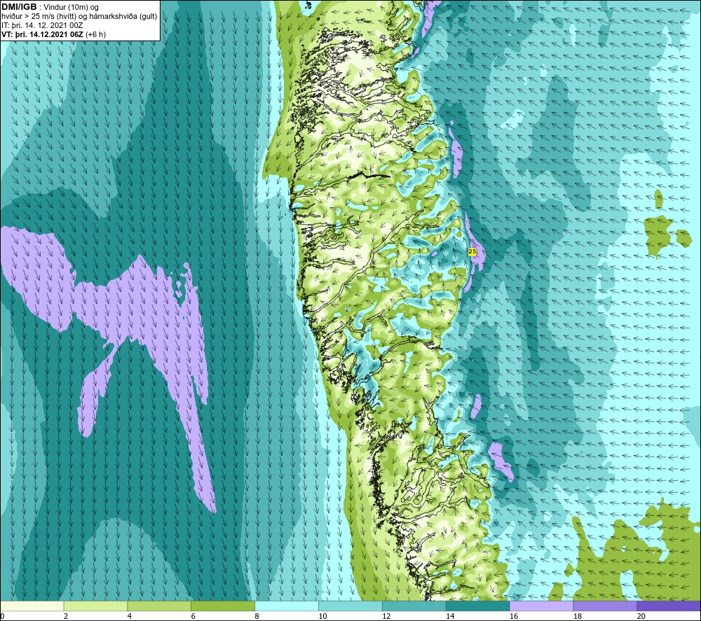Select the 12–14 m/s teal legend swatch
The height and width of the screenshot is (621, 701).
pos(414,606)
